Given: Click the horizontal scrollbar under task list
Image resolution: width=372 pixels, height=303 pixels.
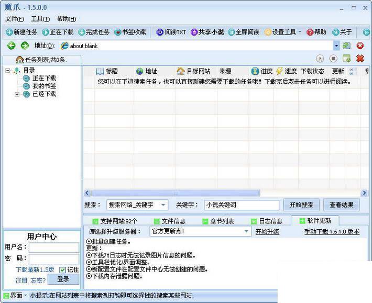Looking at the screenshot, I should [x=176, y=193].
